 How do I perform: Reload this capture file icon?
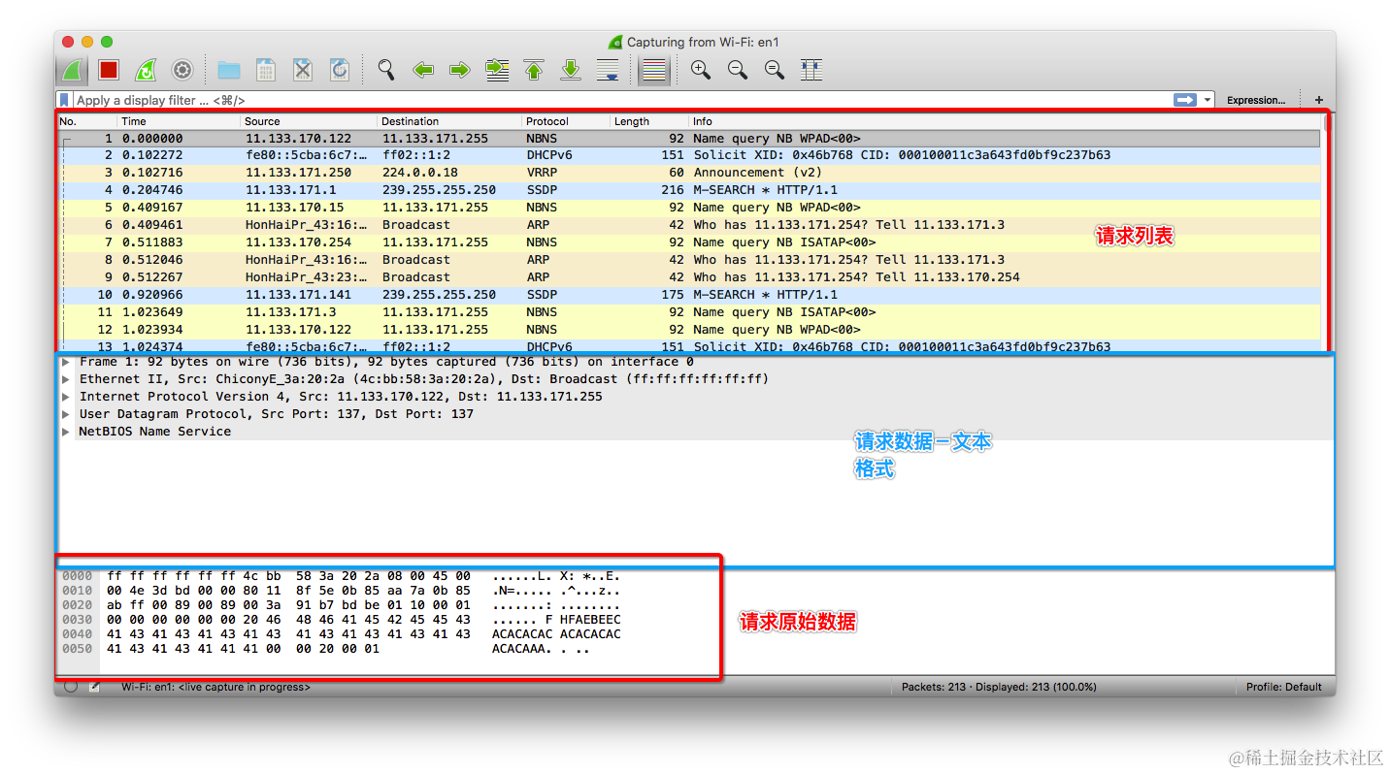click(340, 70)
